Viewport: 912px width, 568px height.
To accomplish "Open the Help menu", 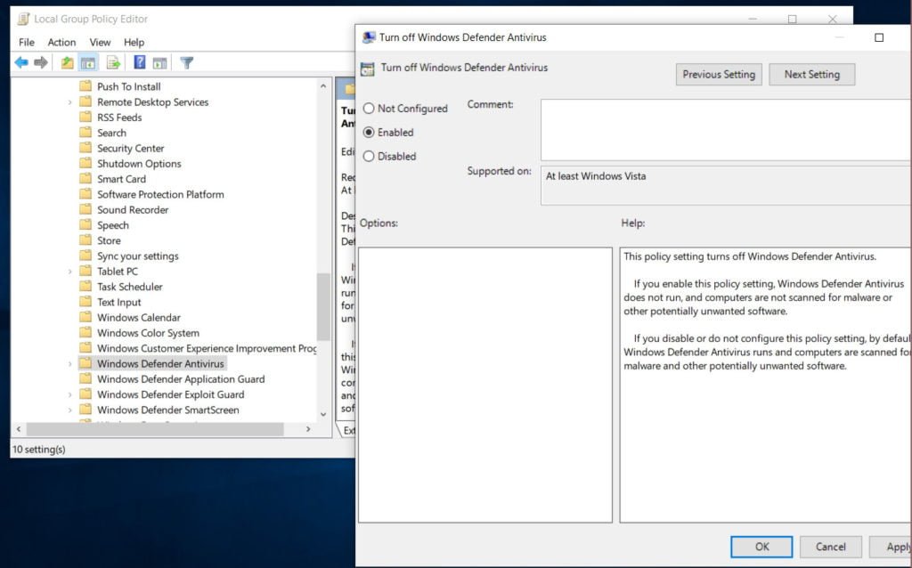I will (134, 42).
